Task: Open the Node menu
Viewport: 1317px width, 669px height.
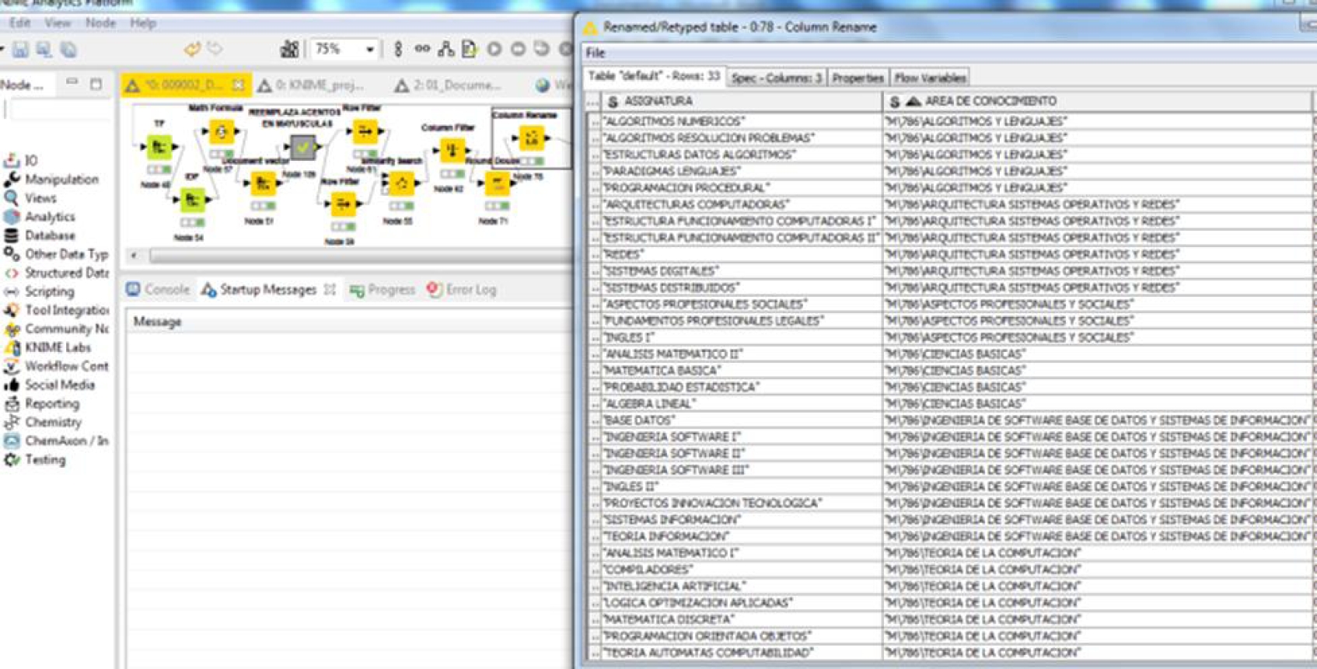Action: pos(100,23)
